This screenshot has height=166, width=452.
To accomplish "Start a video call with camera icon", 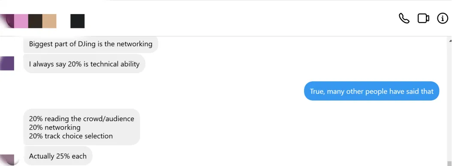I will point(423,18).
